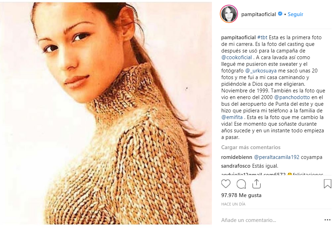335x230 pixels.
Task: View commenter sandrafosco's profile
Action: coord(236,166)
